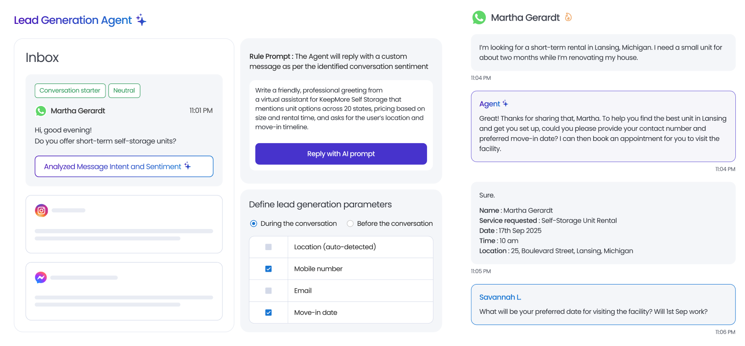
Task: Click the WhatsApp icon in the chat header
Action: pos(479,18)
